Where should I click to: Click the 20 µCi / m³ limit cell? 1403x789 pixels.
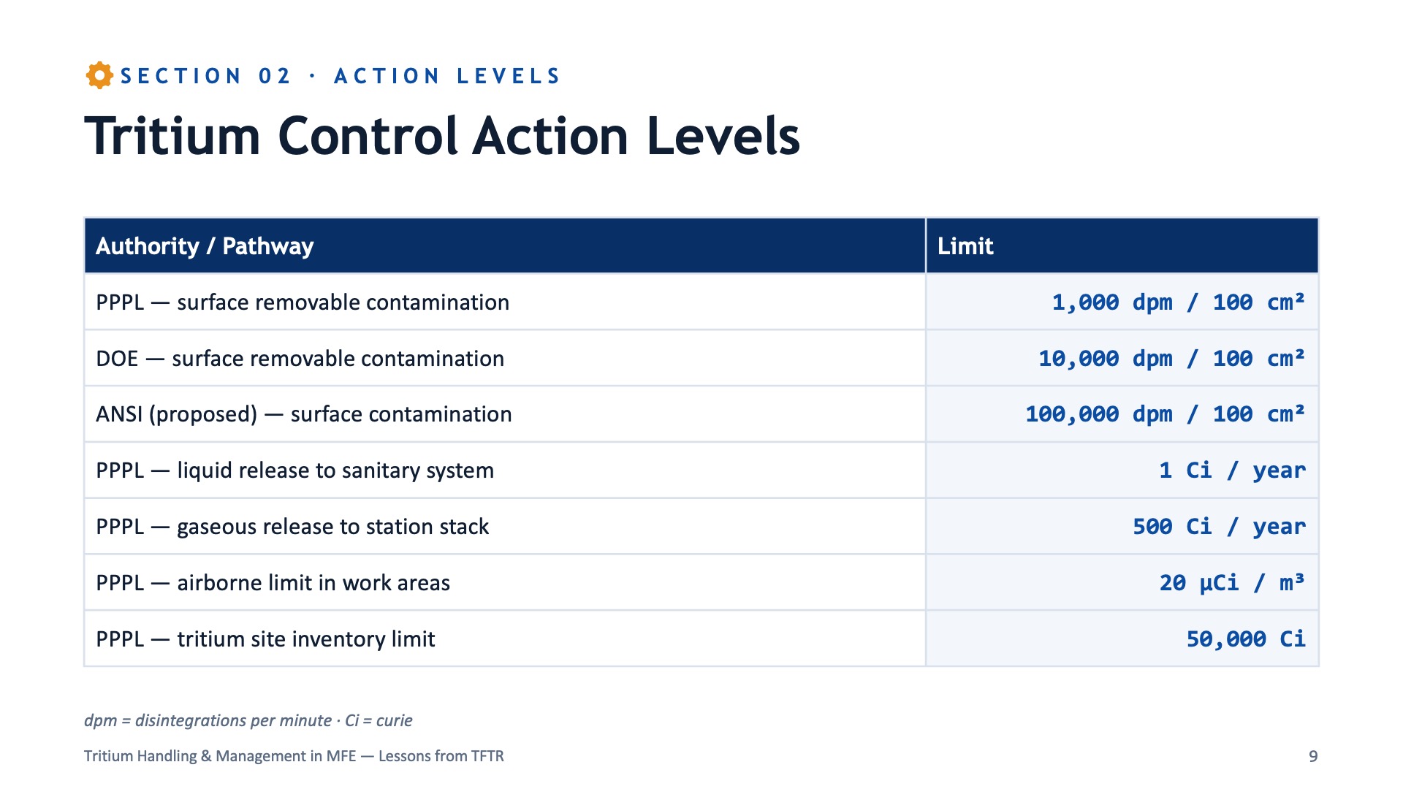tap(1122, 583)
